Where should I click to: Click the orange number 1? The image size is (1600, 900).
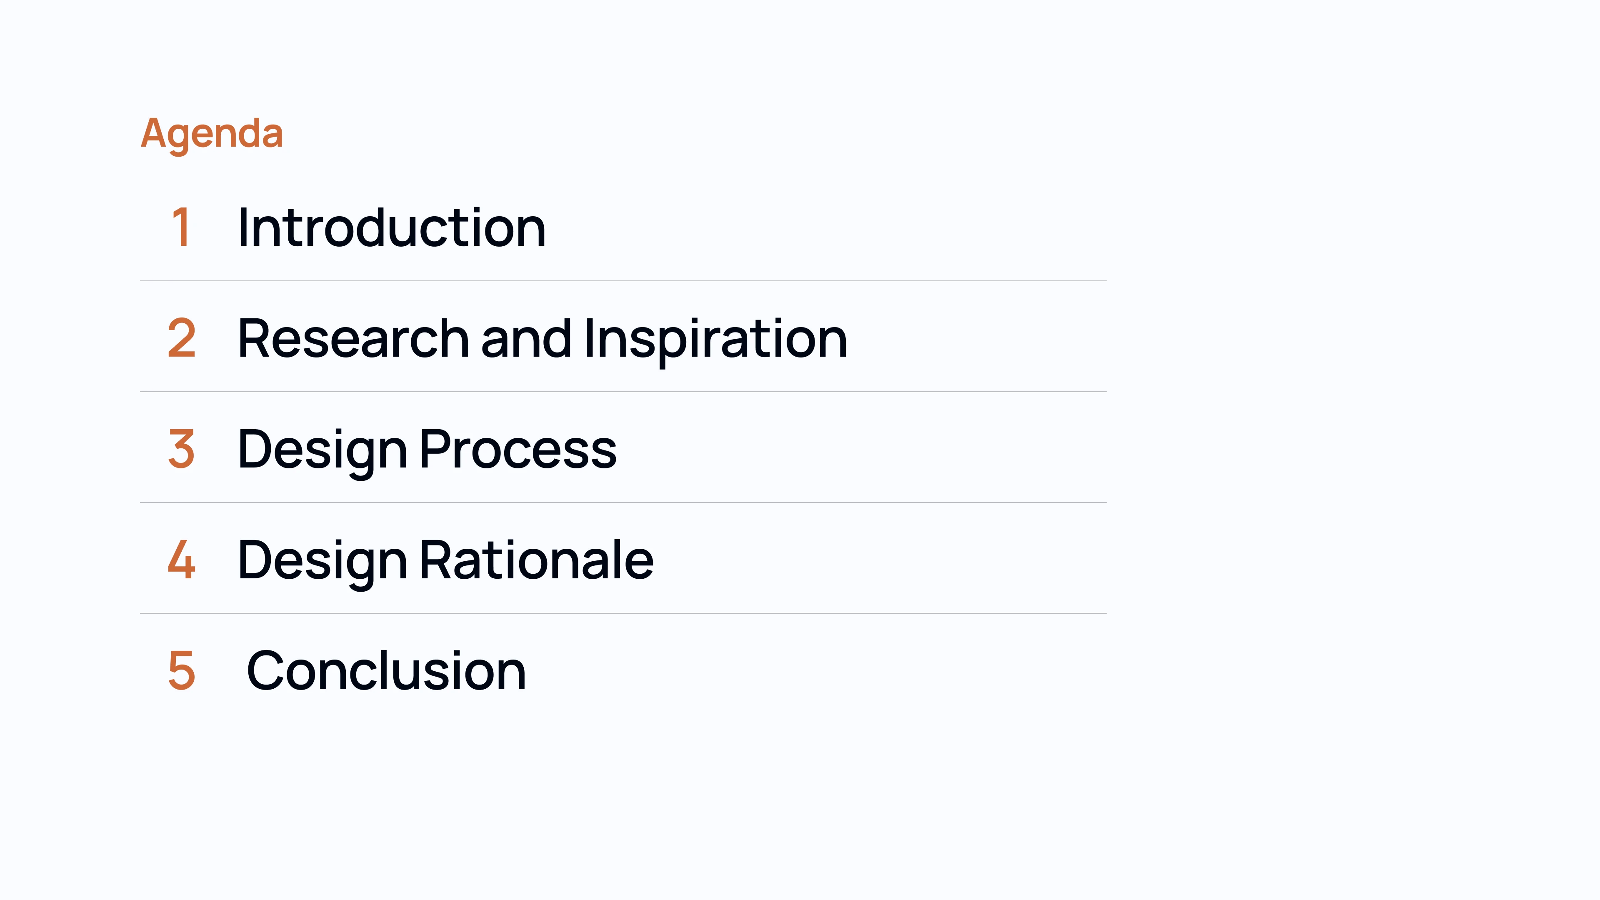pos(181,228)
